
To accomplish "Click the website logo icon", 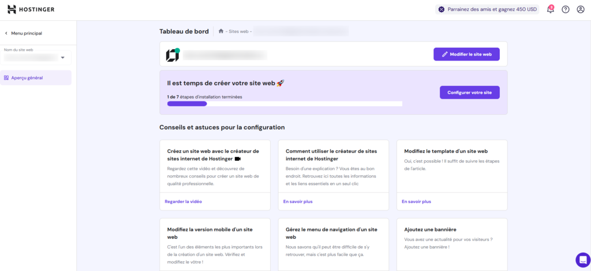I will click(172, 55).
